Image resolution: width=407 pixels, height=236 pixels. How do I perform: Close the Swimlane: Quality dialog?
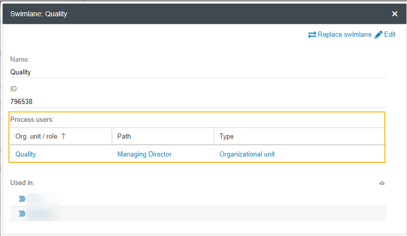(x=395, y=14)
